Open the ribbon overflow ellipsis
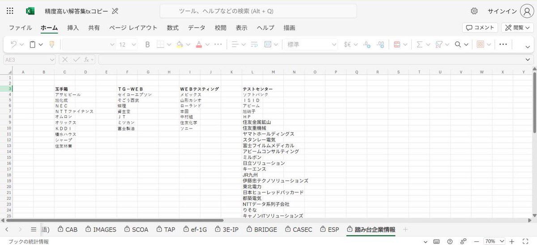This screenshot has width=537, height=245. point(503,44)
